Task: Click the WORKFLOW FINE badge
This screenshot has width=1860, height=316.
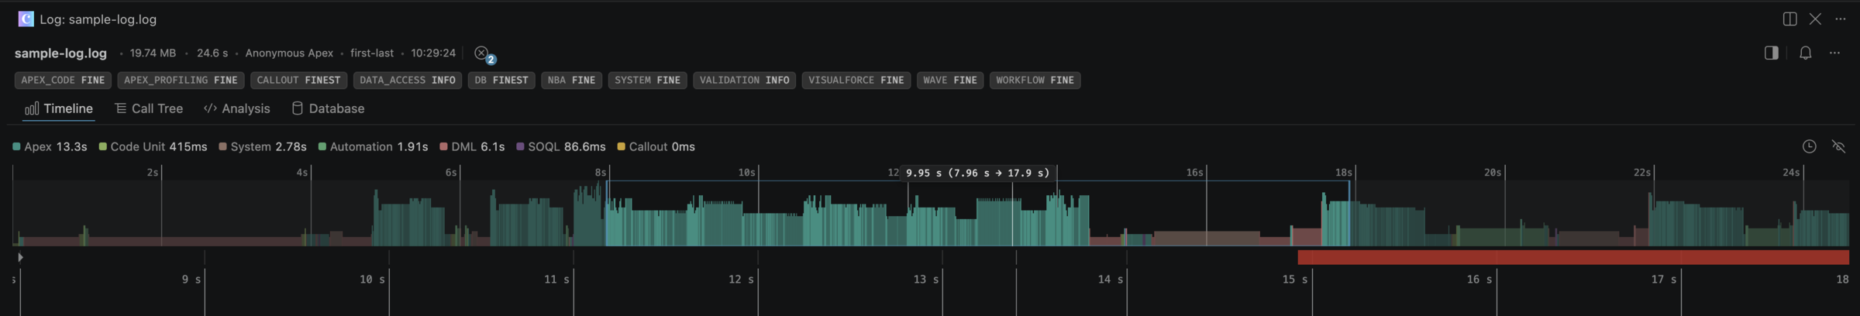Action: [x=1035, y=81]
